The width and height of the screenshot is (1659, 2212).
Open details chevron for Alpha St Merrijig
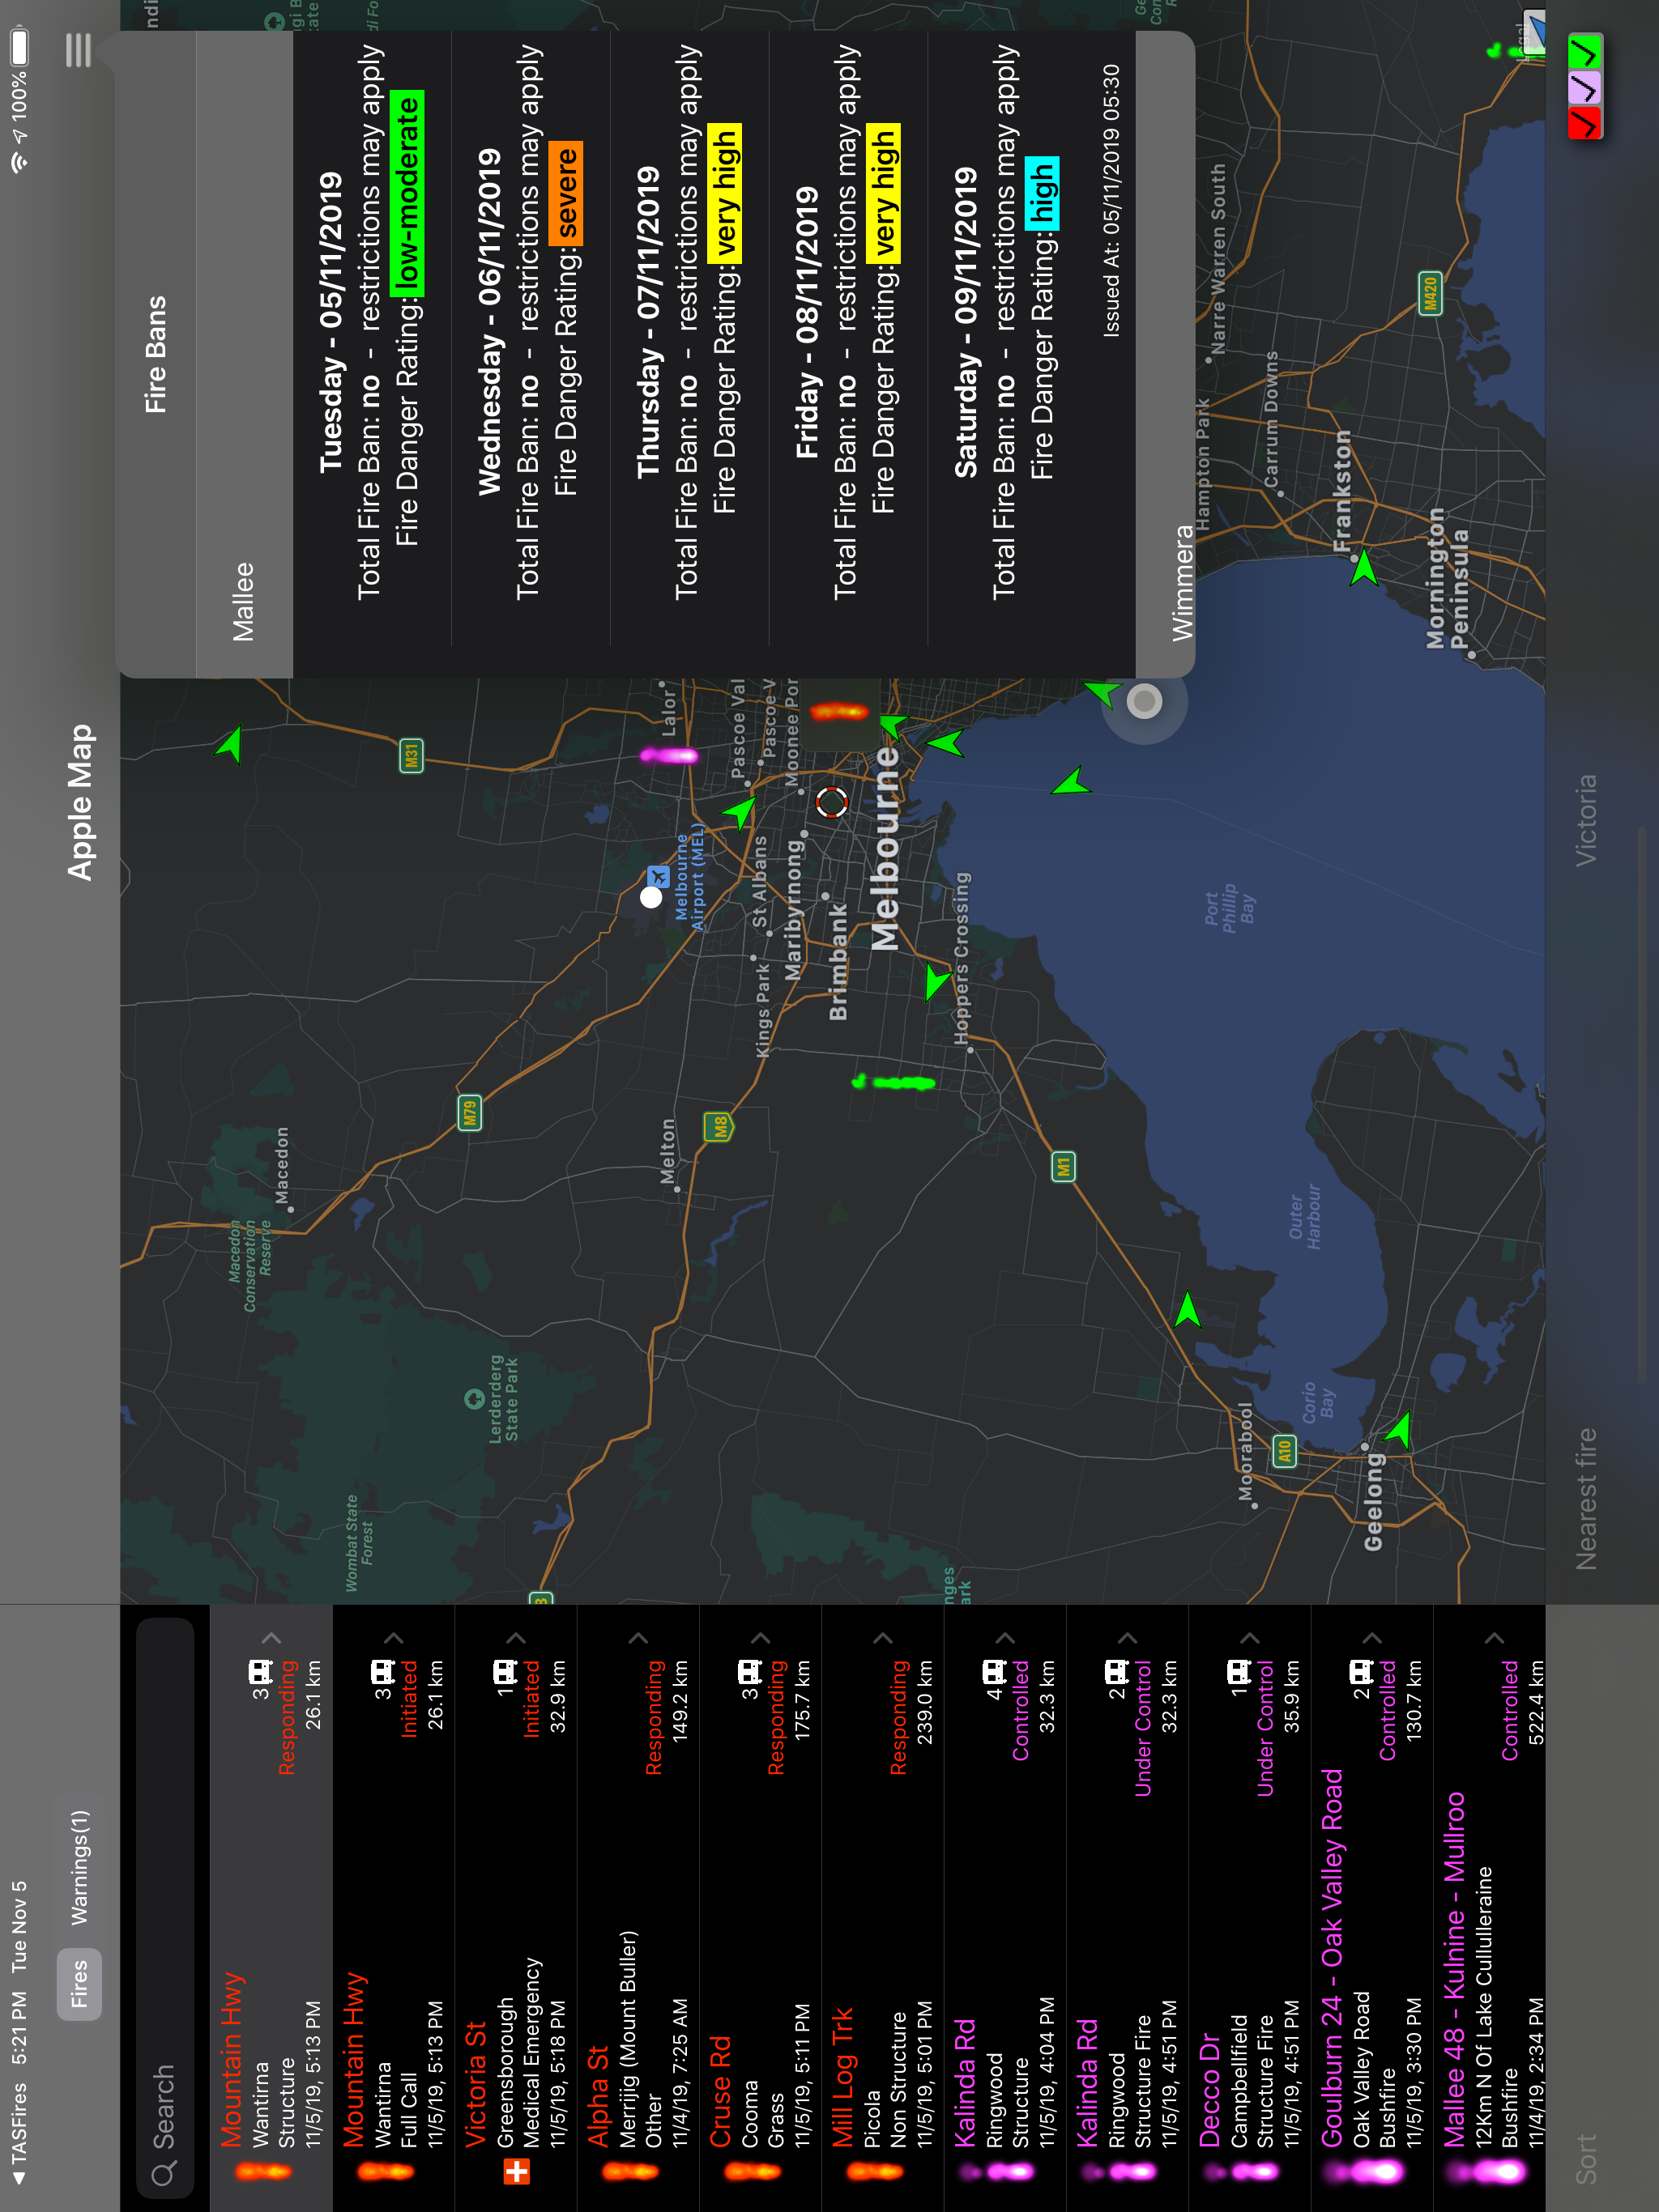pos(638,1638)
